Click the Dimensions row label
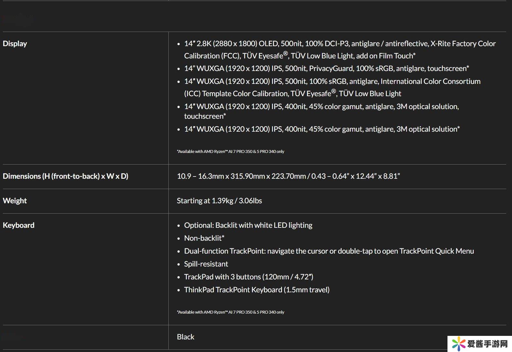 [x=65, y=176]
